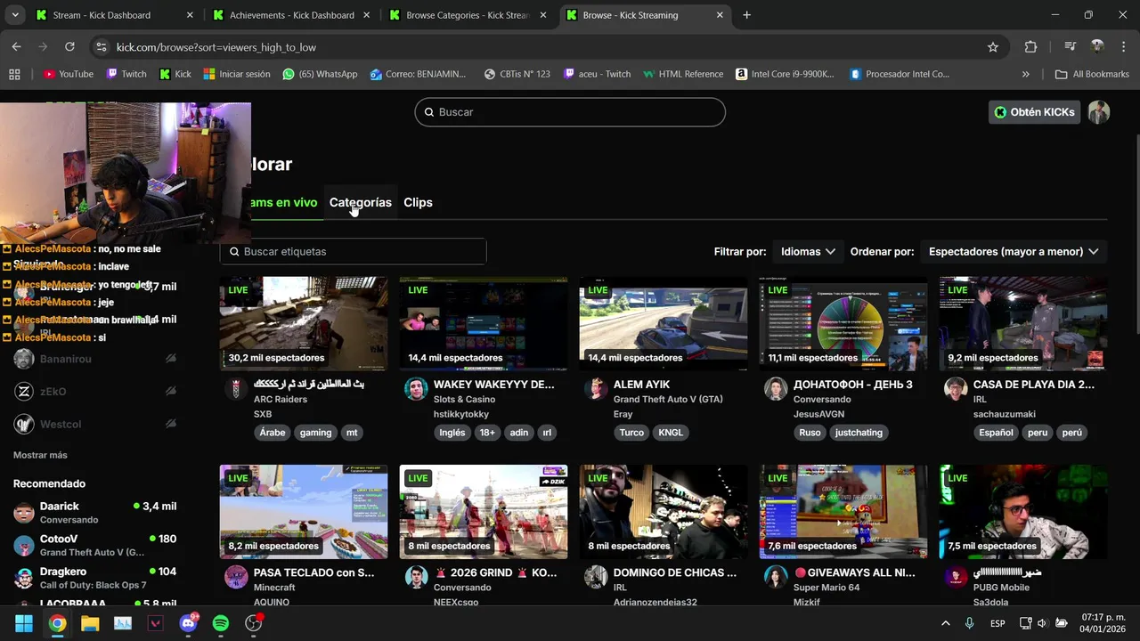Open sachauzumaki channel link

1005,414
